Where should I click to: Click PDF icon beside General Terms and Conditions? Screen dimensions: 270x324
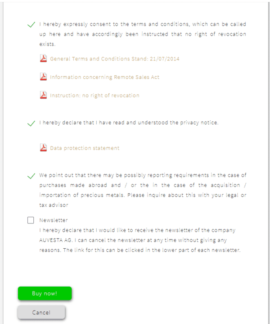coord(43,59)
